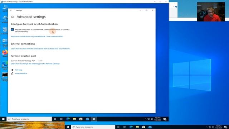The height and width of the screenshot is (129, 229).
Task: Launch Microsoft Edge from the host taskbar
Action: (131, 127)
